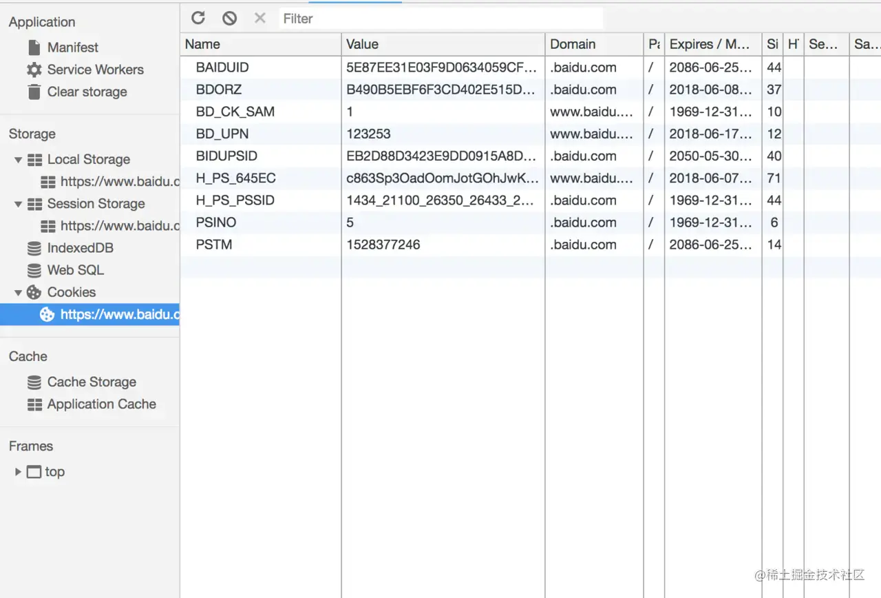Sort by the Value column header

click(x=443, y=44)
